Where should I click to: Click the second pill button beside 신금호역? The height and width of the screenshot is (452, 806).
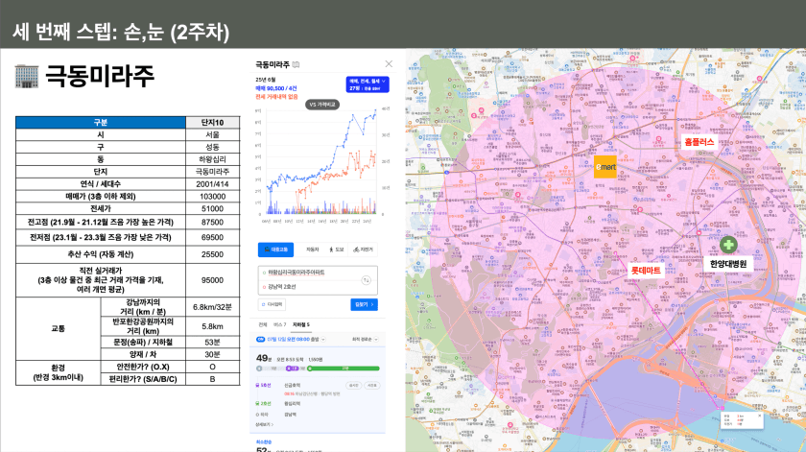[x=372, y=385]
